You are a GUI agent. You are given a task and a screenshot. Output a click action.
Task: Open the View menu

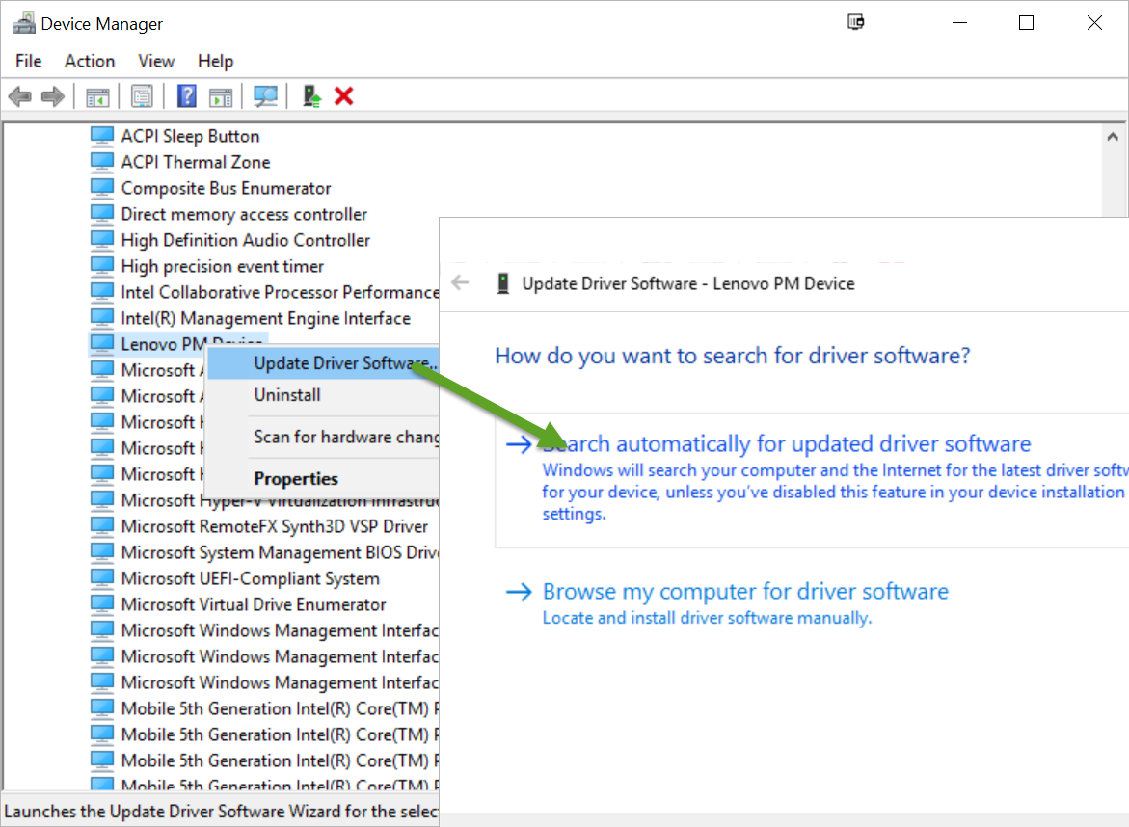point(156,61)
